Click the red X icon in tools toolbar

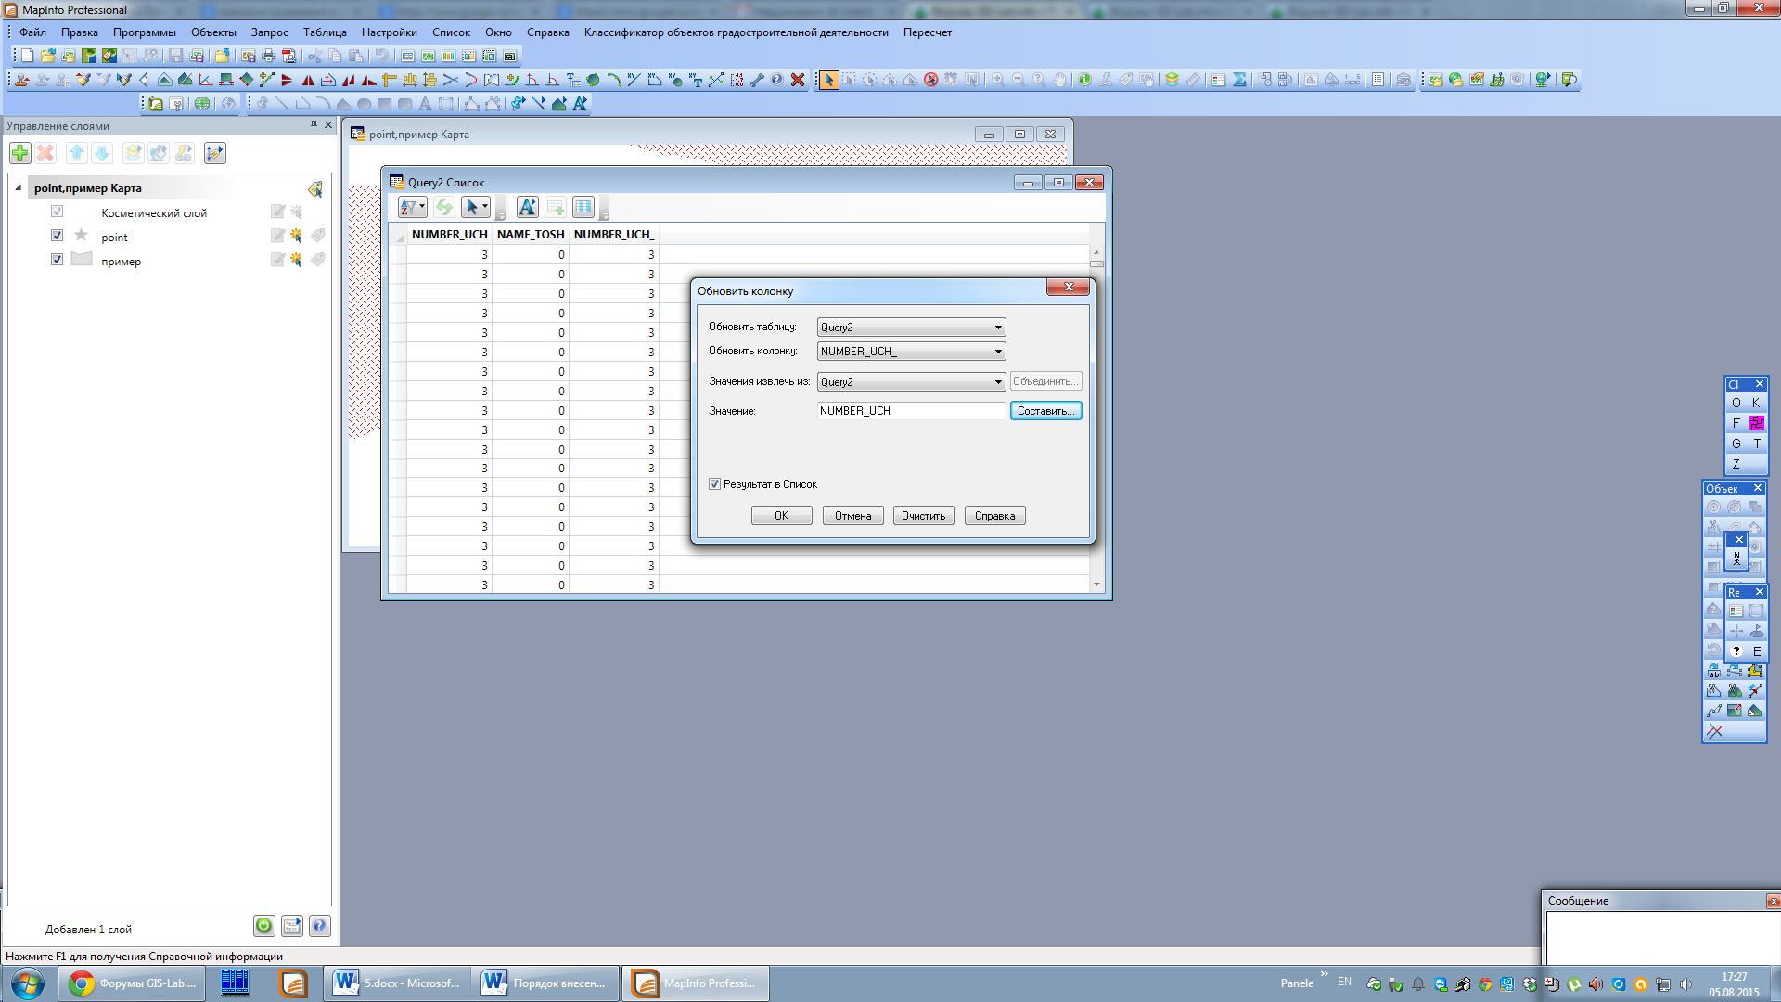point(797,81)
